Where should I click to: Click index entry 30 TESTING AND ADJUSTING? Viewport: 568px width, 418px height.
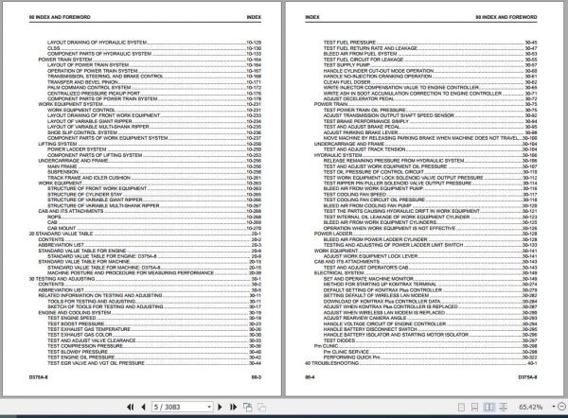tap(62, 279)
